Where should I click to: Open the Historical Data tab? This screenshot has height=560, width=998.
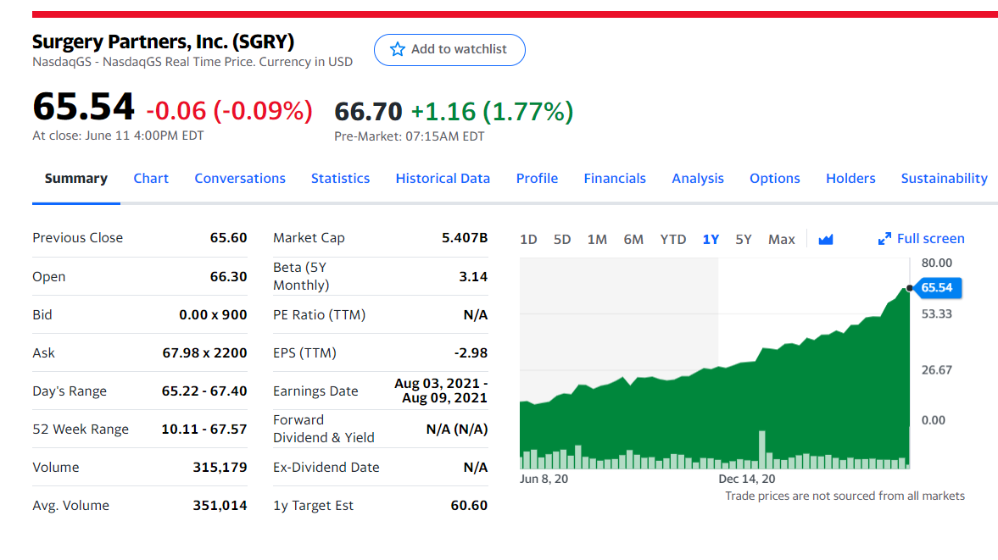tap(443, 179)
